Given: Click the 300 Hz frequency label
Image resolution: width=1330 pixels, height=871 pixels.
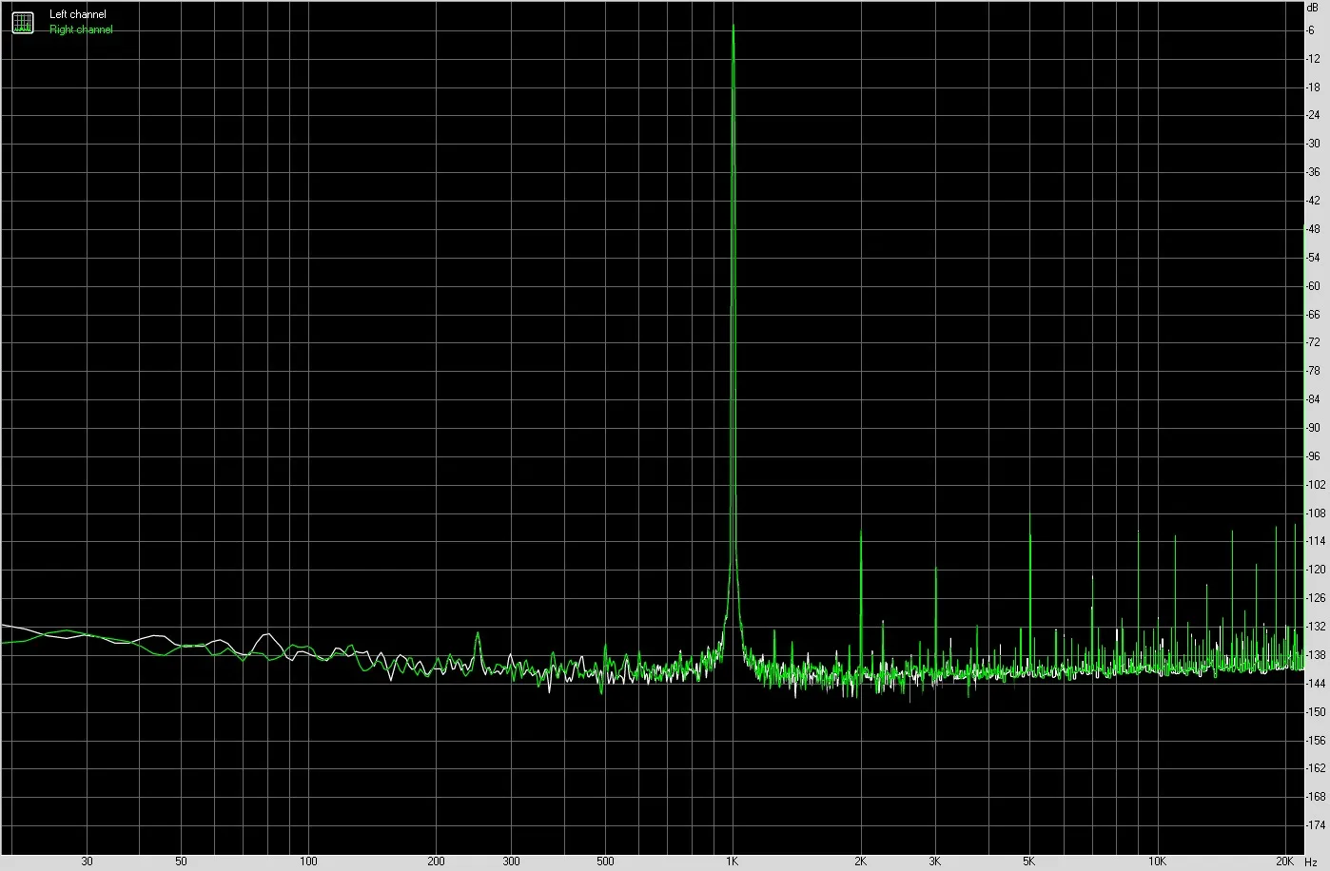Looking at the screenshot, I should [x=511, y=861].
